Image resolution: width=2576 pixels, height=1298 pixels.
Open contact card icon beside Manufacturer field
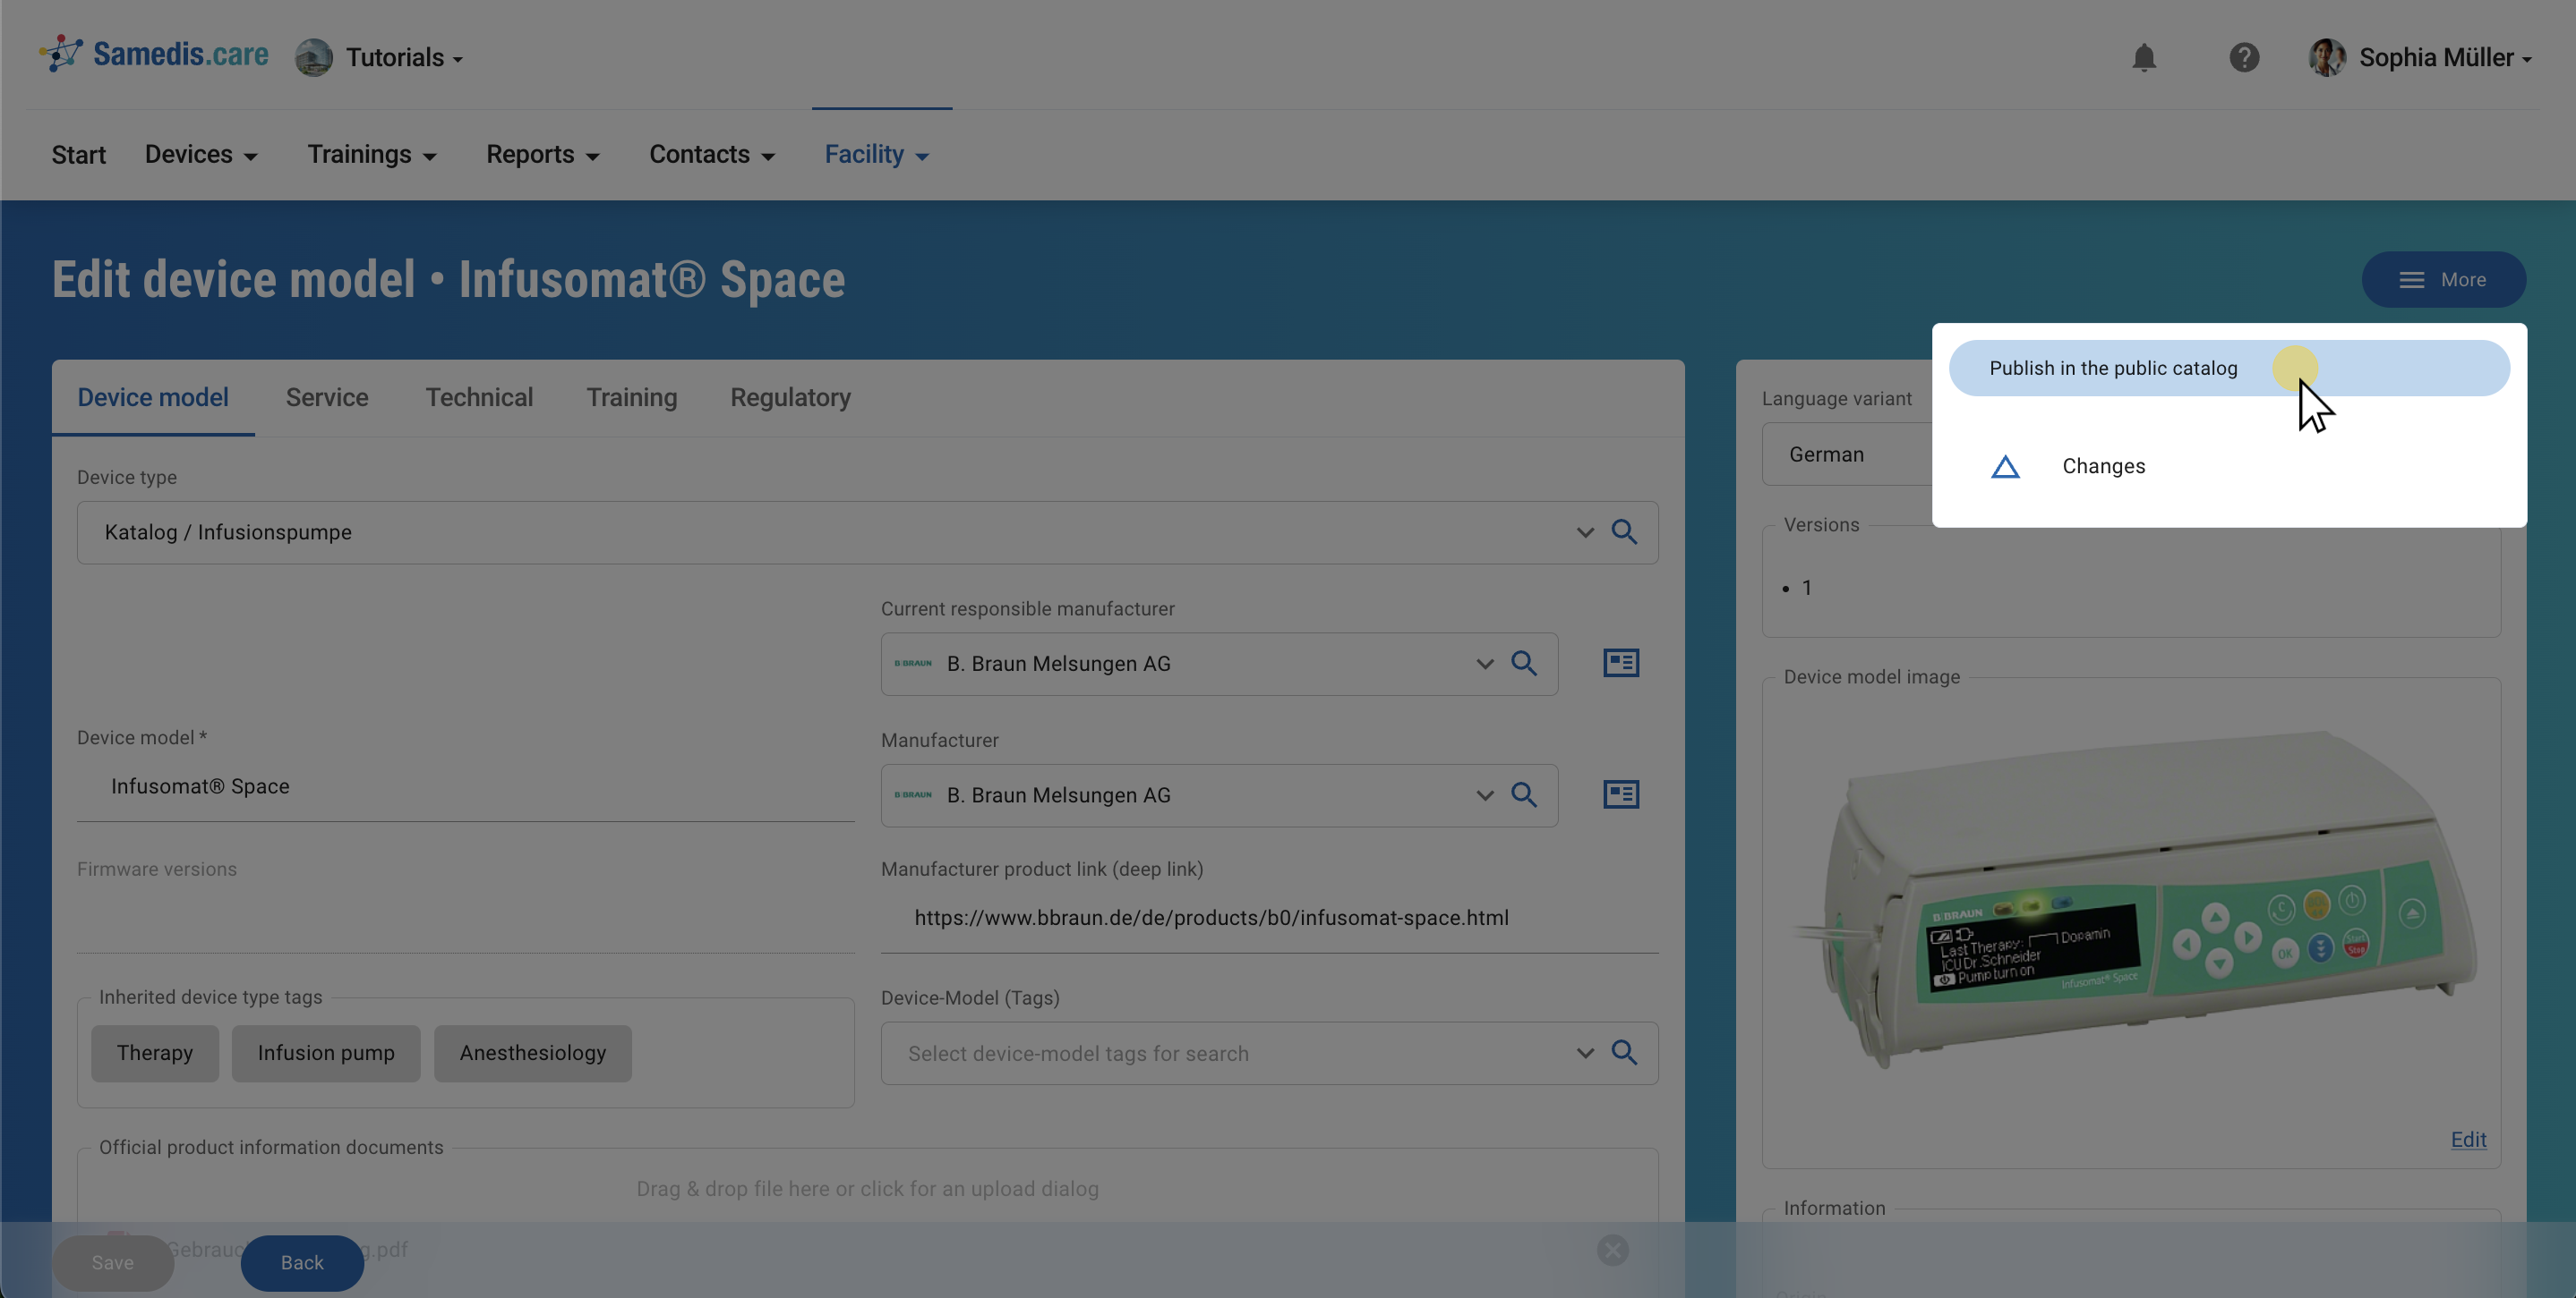click(1620, 795)
